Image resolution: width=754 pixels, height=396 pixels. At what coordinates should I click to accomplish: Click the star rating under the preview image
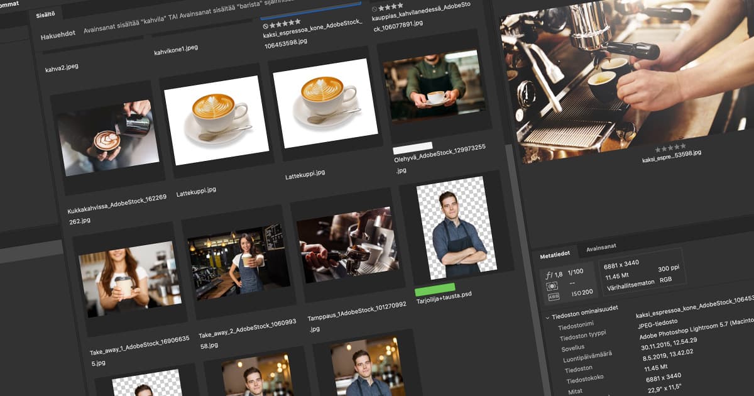670,148
